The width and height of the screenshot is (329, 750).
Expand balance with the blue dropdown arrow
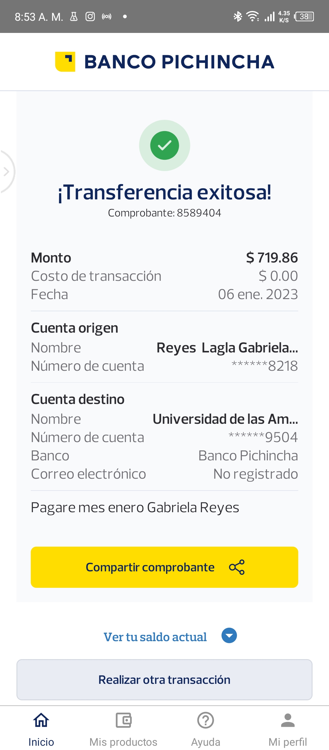pyautogui.click(x=229, y=636)
